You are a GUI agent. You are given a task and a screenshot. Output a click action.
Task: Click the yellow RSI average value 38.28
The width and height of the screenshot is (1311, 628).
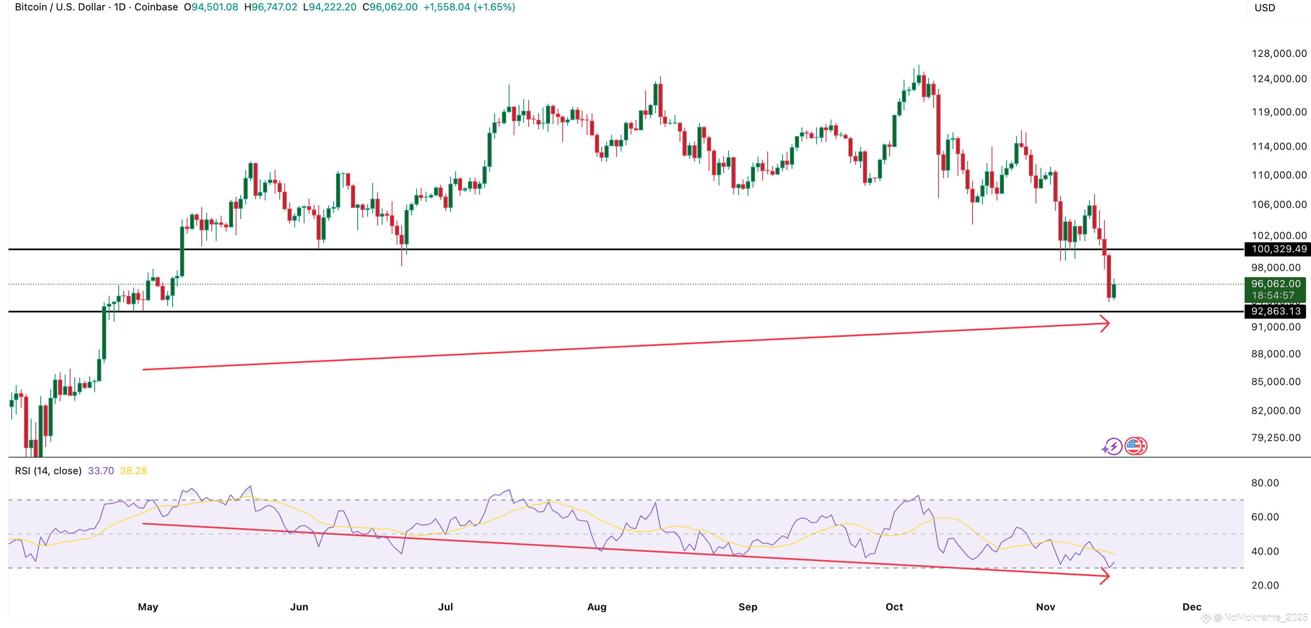133,471
